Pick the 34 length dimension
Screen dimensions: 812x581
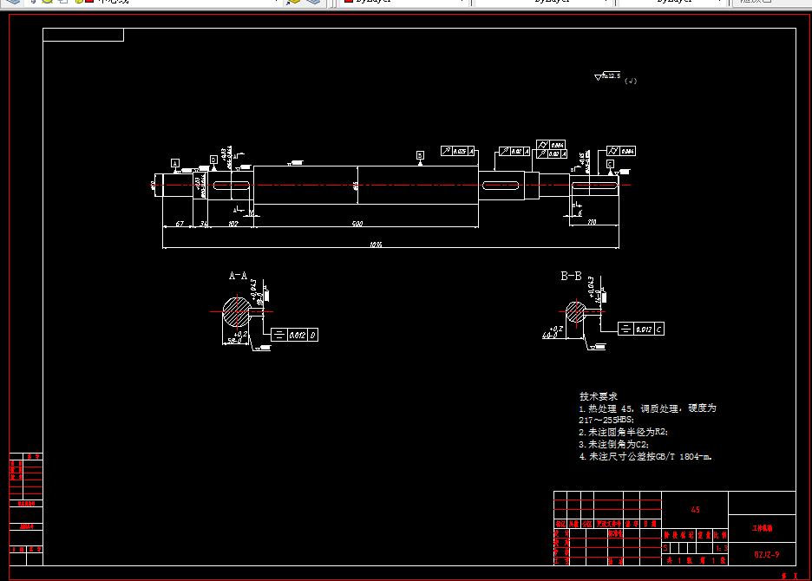tap(204, 224)
